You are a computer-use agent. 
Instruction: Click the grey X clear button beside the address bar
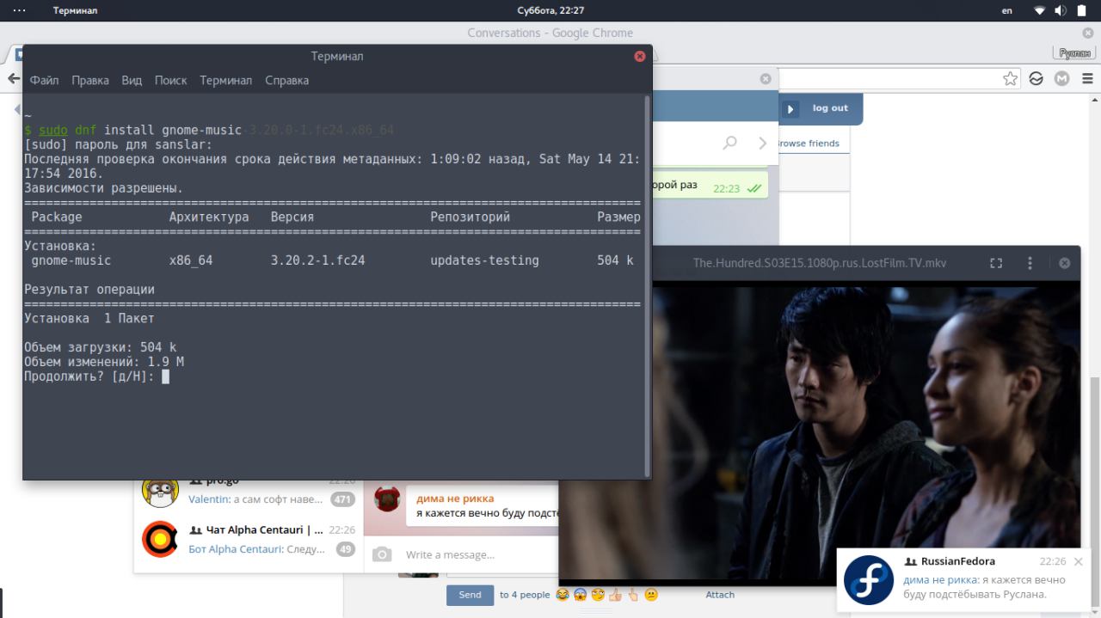(x=766, y=78)
